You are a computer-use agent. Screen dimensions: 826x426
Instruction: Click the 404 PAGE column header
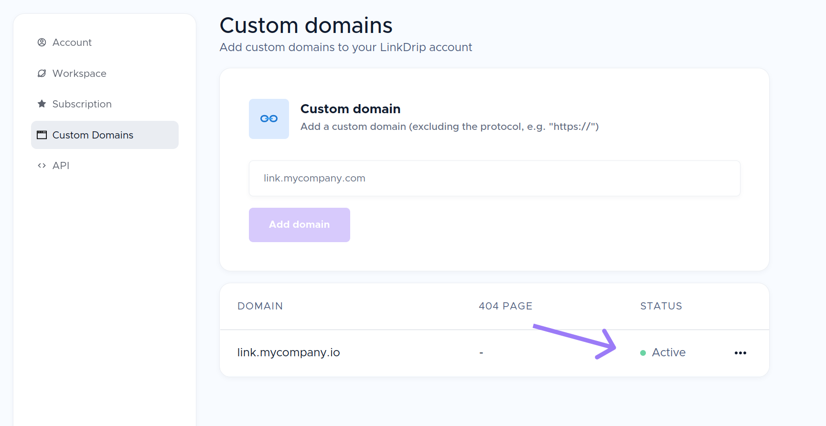tap(505, 306)
